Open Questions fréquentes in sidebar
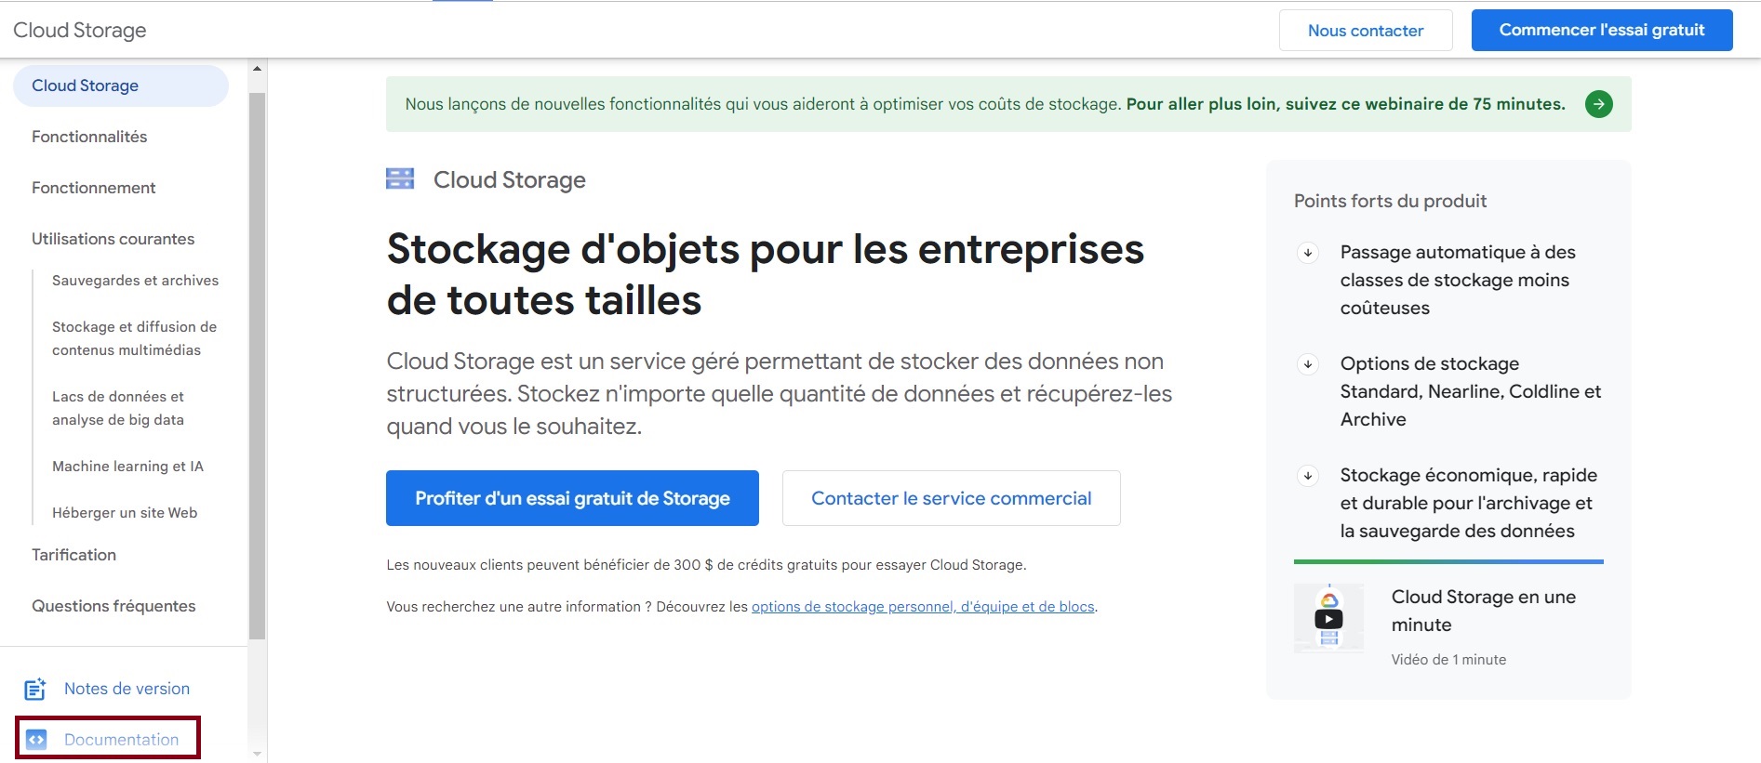This screenshot has height=763, width=1761. coord(113,606)
